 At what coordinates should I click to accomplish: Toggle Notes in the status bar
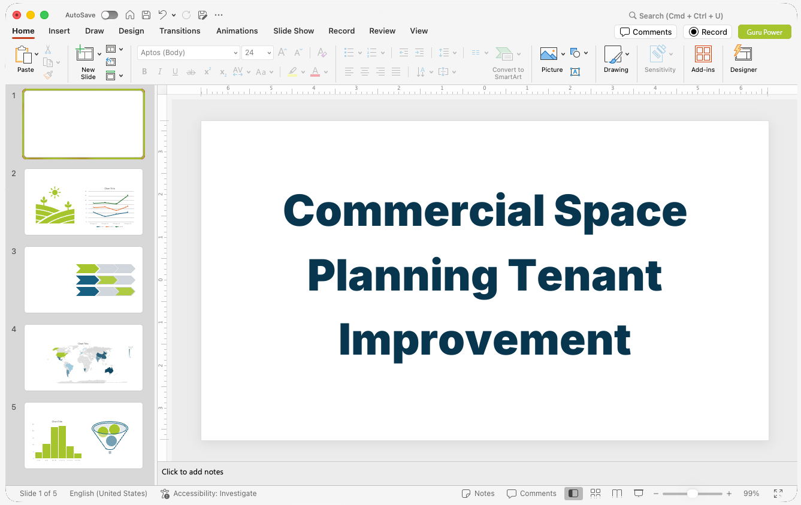tap(478, 493)
